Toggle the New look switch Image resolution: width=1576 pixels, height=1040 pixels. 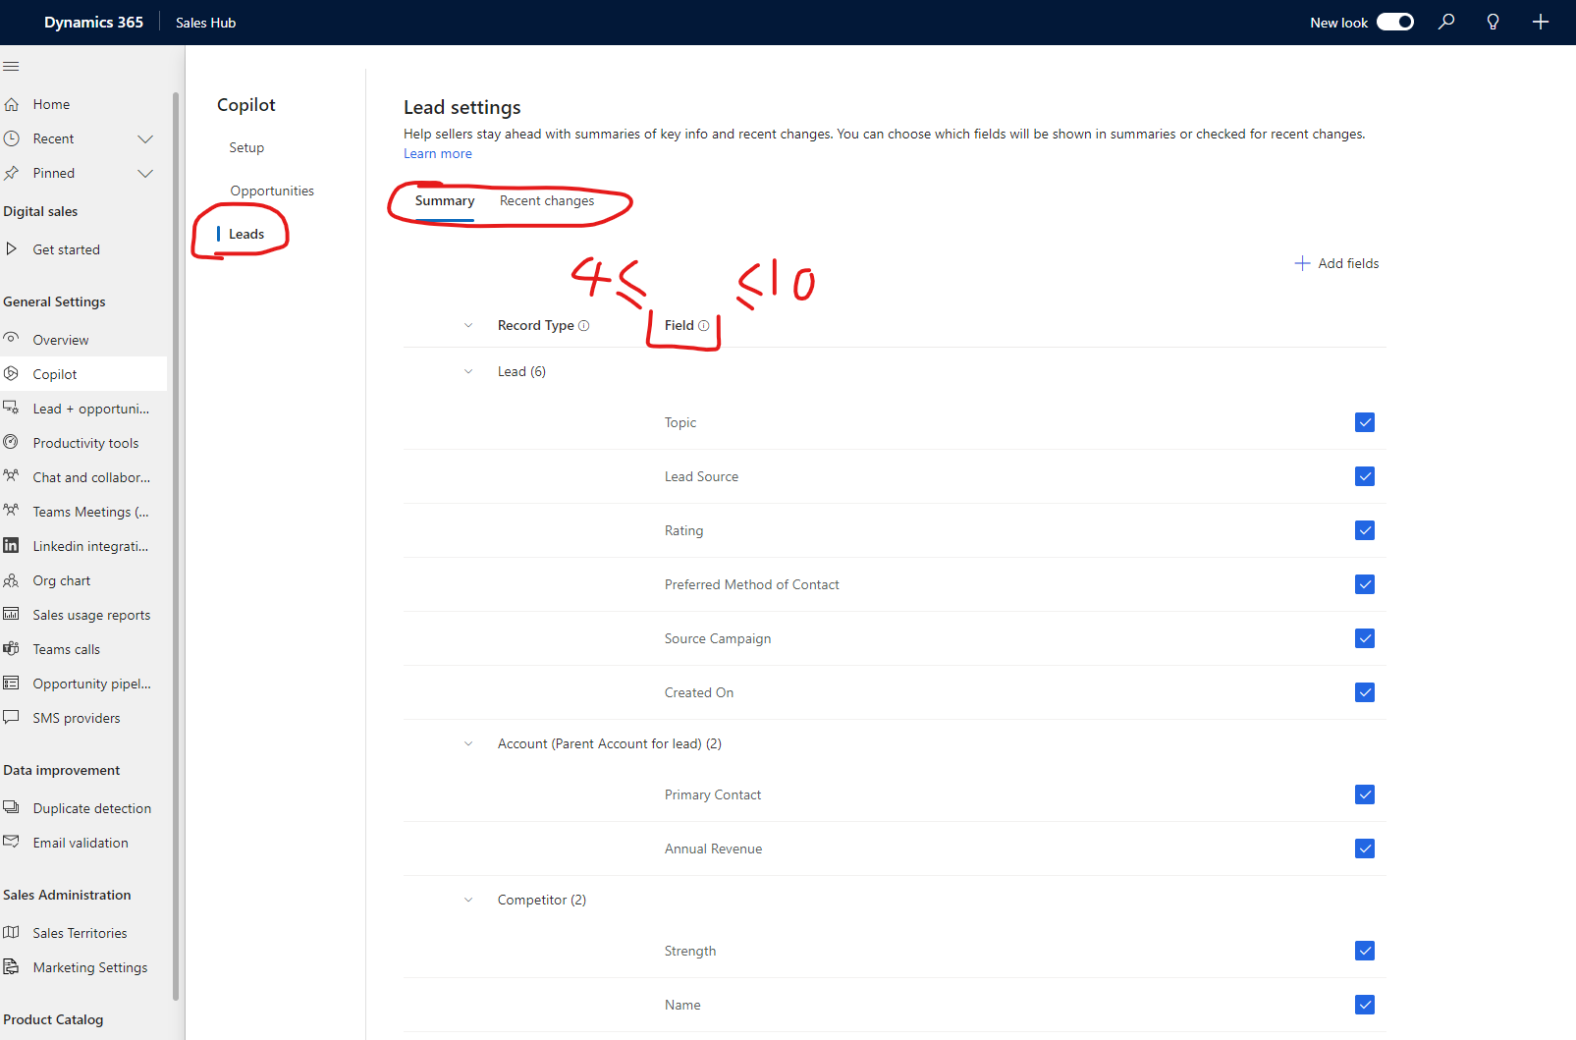1395,22
